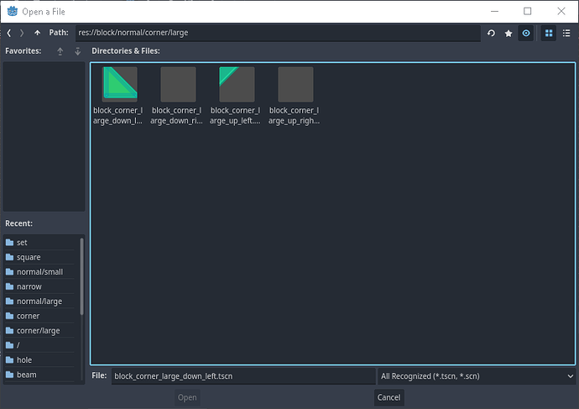This screenshot has height=409, width=579.
Task: Open recent folder 'normal/small'
Action: (x=40, y=272)
